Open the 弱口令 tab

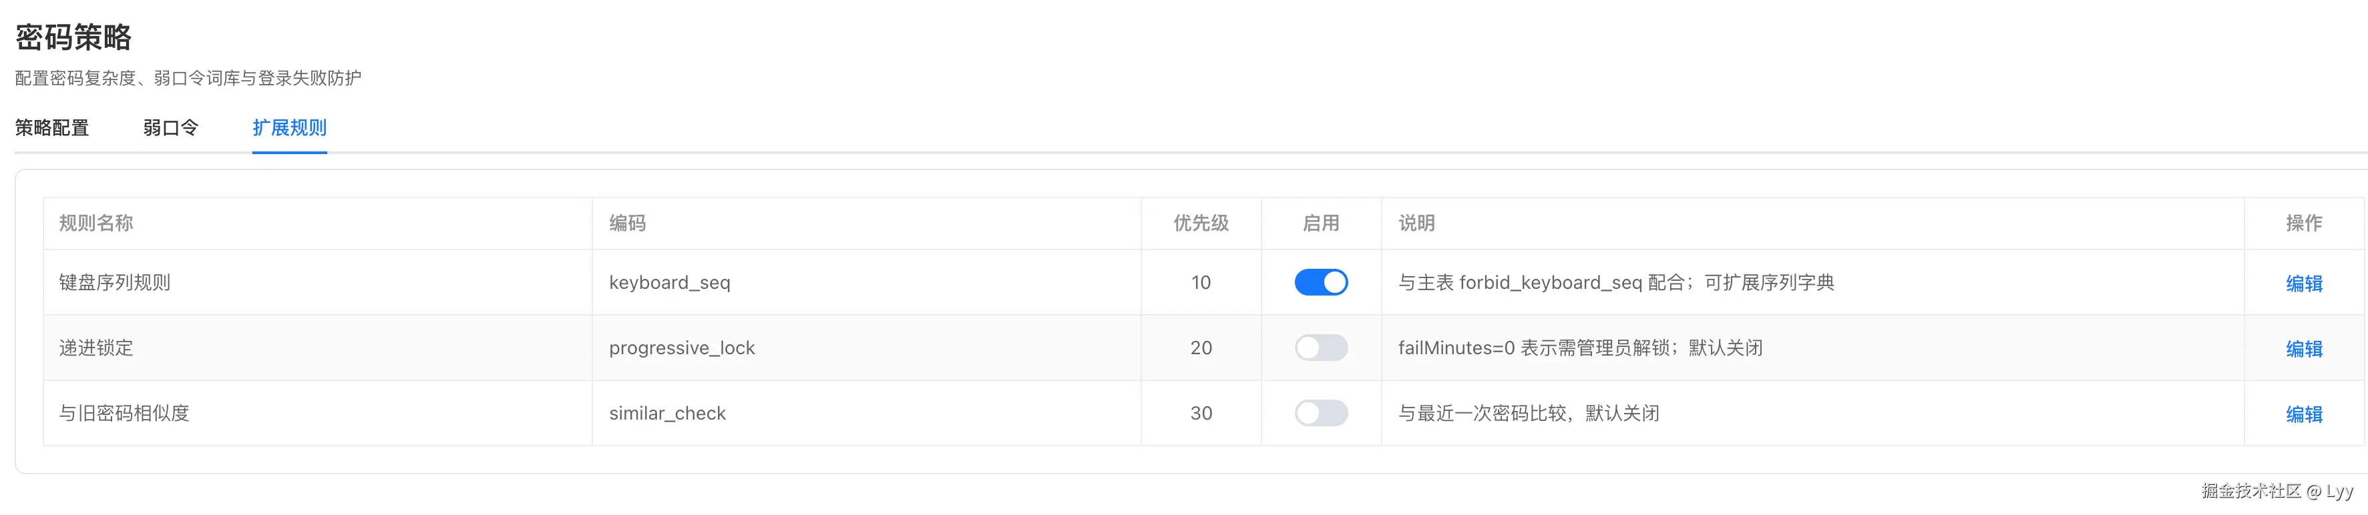pos(170,127)
